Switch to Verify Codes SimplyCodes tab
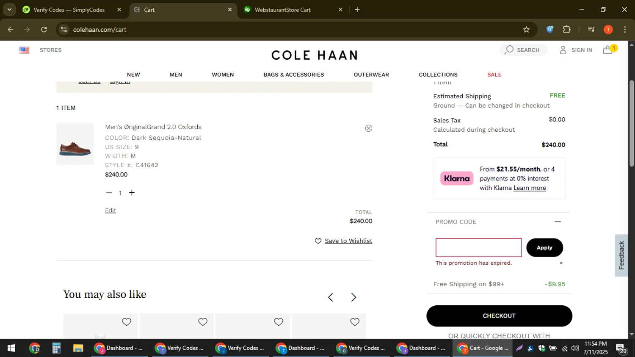This screenshot has width=635, height=357. pos(69,10)
